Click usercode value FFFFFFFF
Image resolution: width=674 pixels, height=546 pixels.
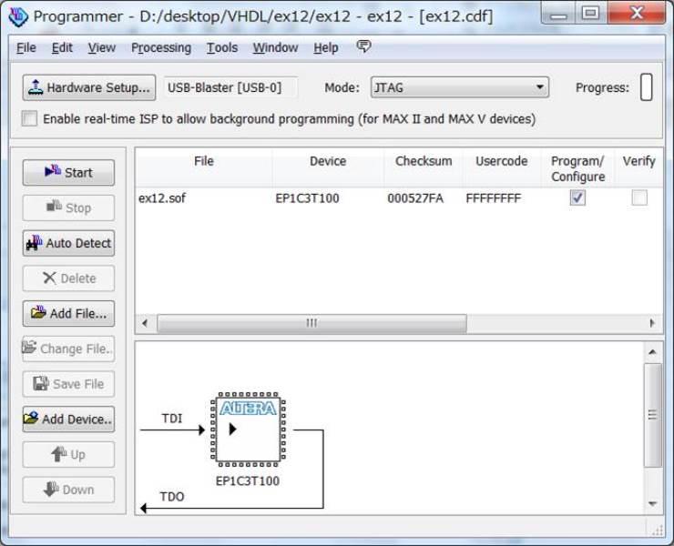coord(494,198)
